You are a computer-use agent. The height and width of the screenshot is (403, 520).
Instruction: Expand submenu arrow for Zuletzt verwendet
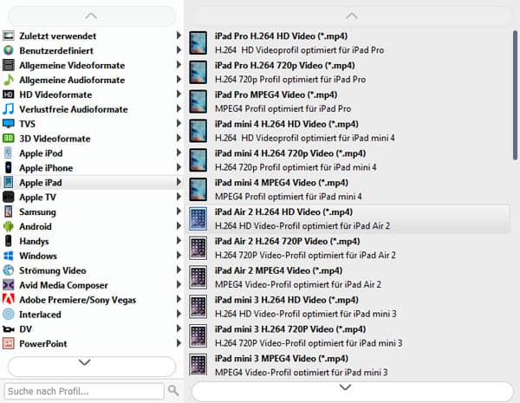click(179, 36)
